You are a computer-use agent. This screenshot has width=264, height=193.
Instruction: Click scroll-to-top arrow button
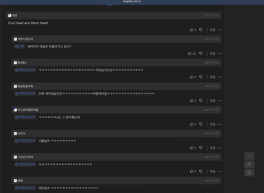(249, 156)
